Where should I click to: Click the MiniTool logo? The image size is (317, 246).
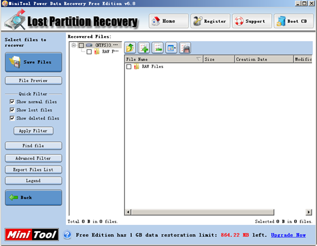click(x=32, y=235)
